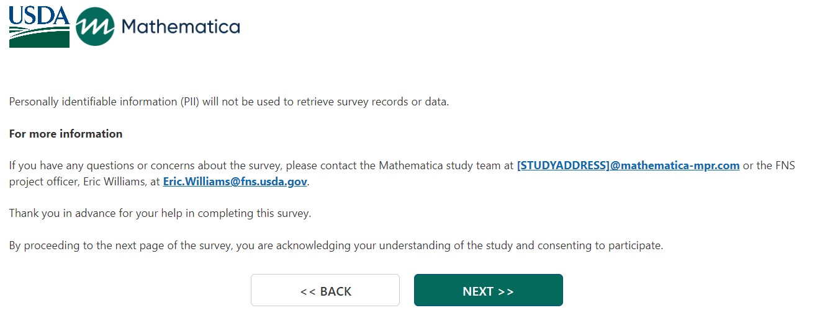Image resolution: width=830 pixels, height=313 pixels.
Task: Click the phrase "project officer, Eric Williams"
Action: tap(82, 182)
